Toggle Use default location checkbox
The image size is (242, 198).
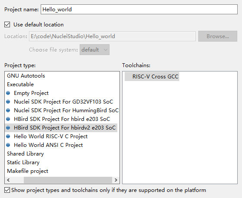[x=7, y=25]
